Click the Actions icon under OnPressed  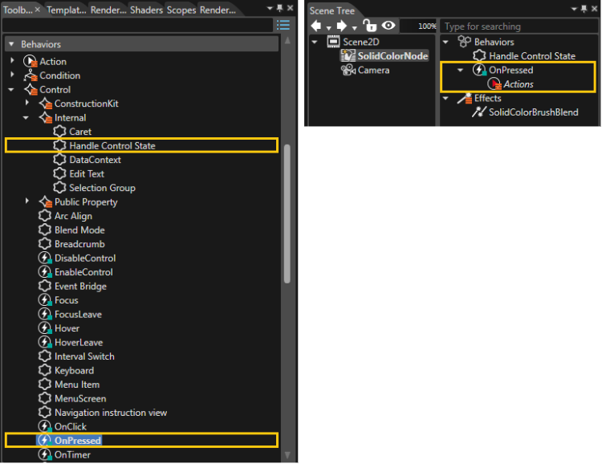494,84
